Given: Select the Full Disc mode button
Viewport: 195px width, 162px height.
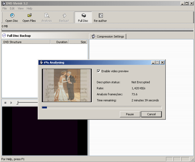Looking at the screenshot, I should pos(83,17).
